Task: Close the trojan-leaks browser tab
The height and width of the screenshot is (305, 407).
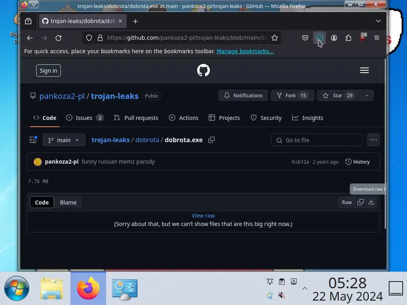Action: pyautogui.click(x=120, y=21)
